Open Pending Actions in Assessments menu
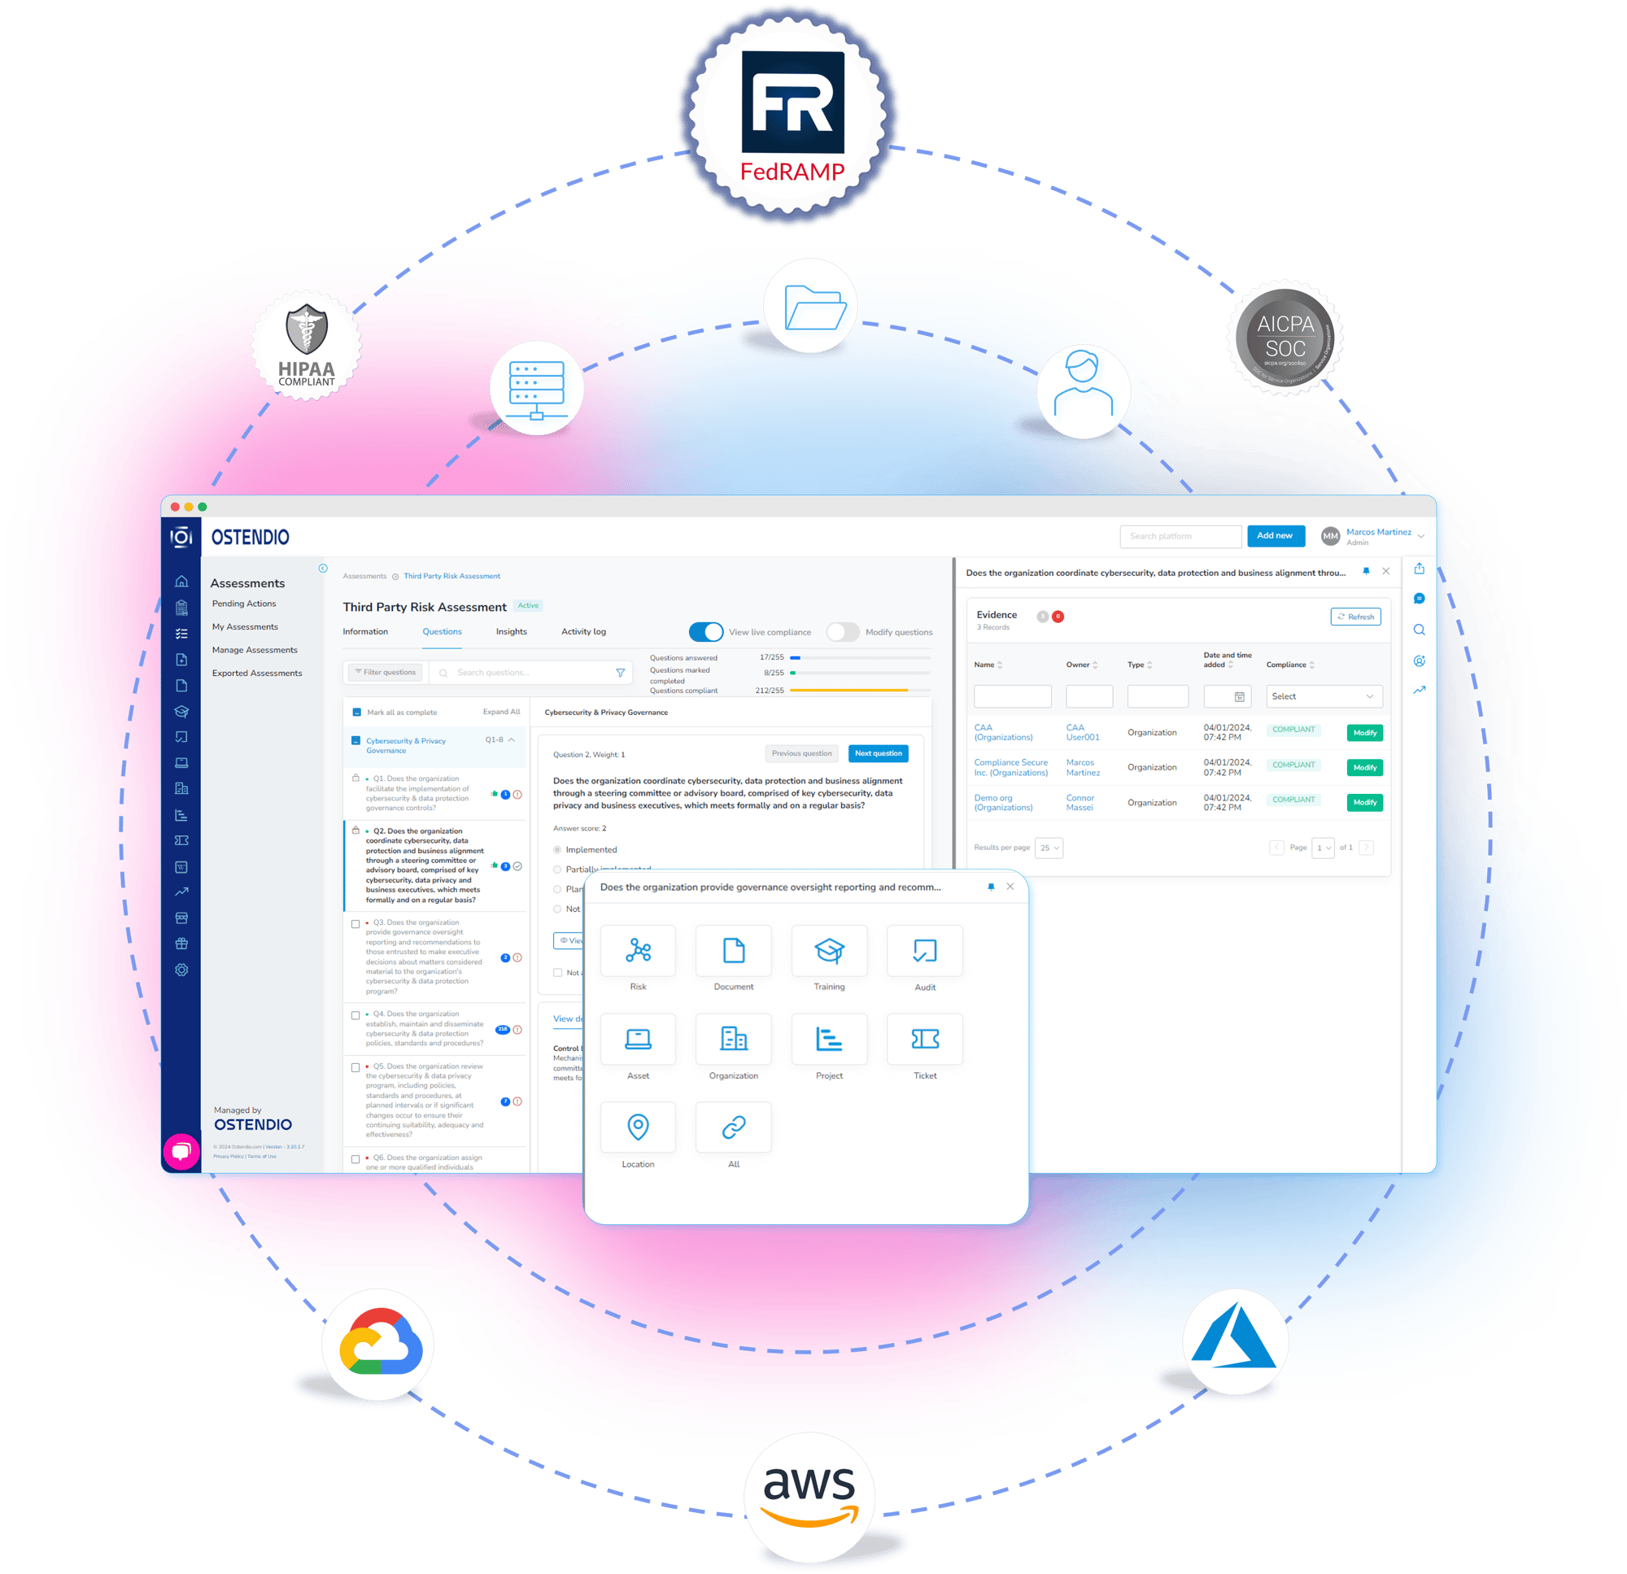 [244, 604]
